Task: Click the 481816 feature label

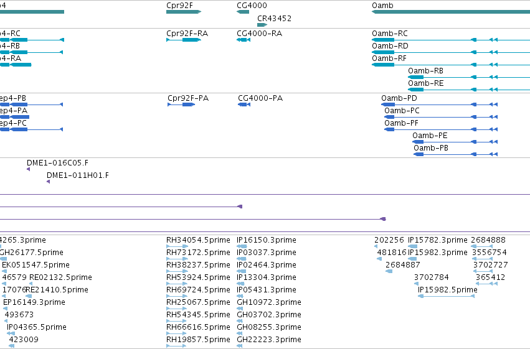Action: click(x=392, y=253)
